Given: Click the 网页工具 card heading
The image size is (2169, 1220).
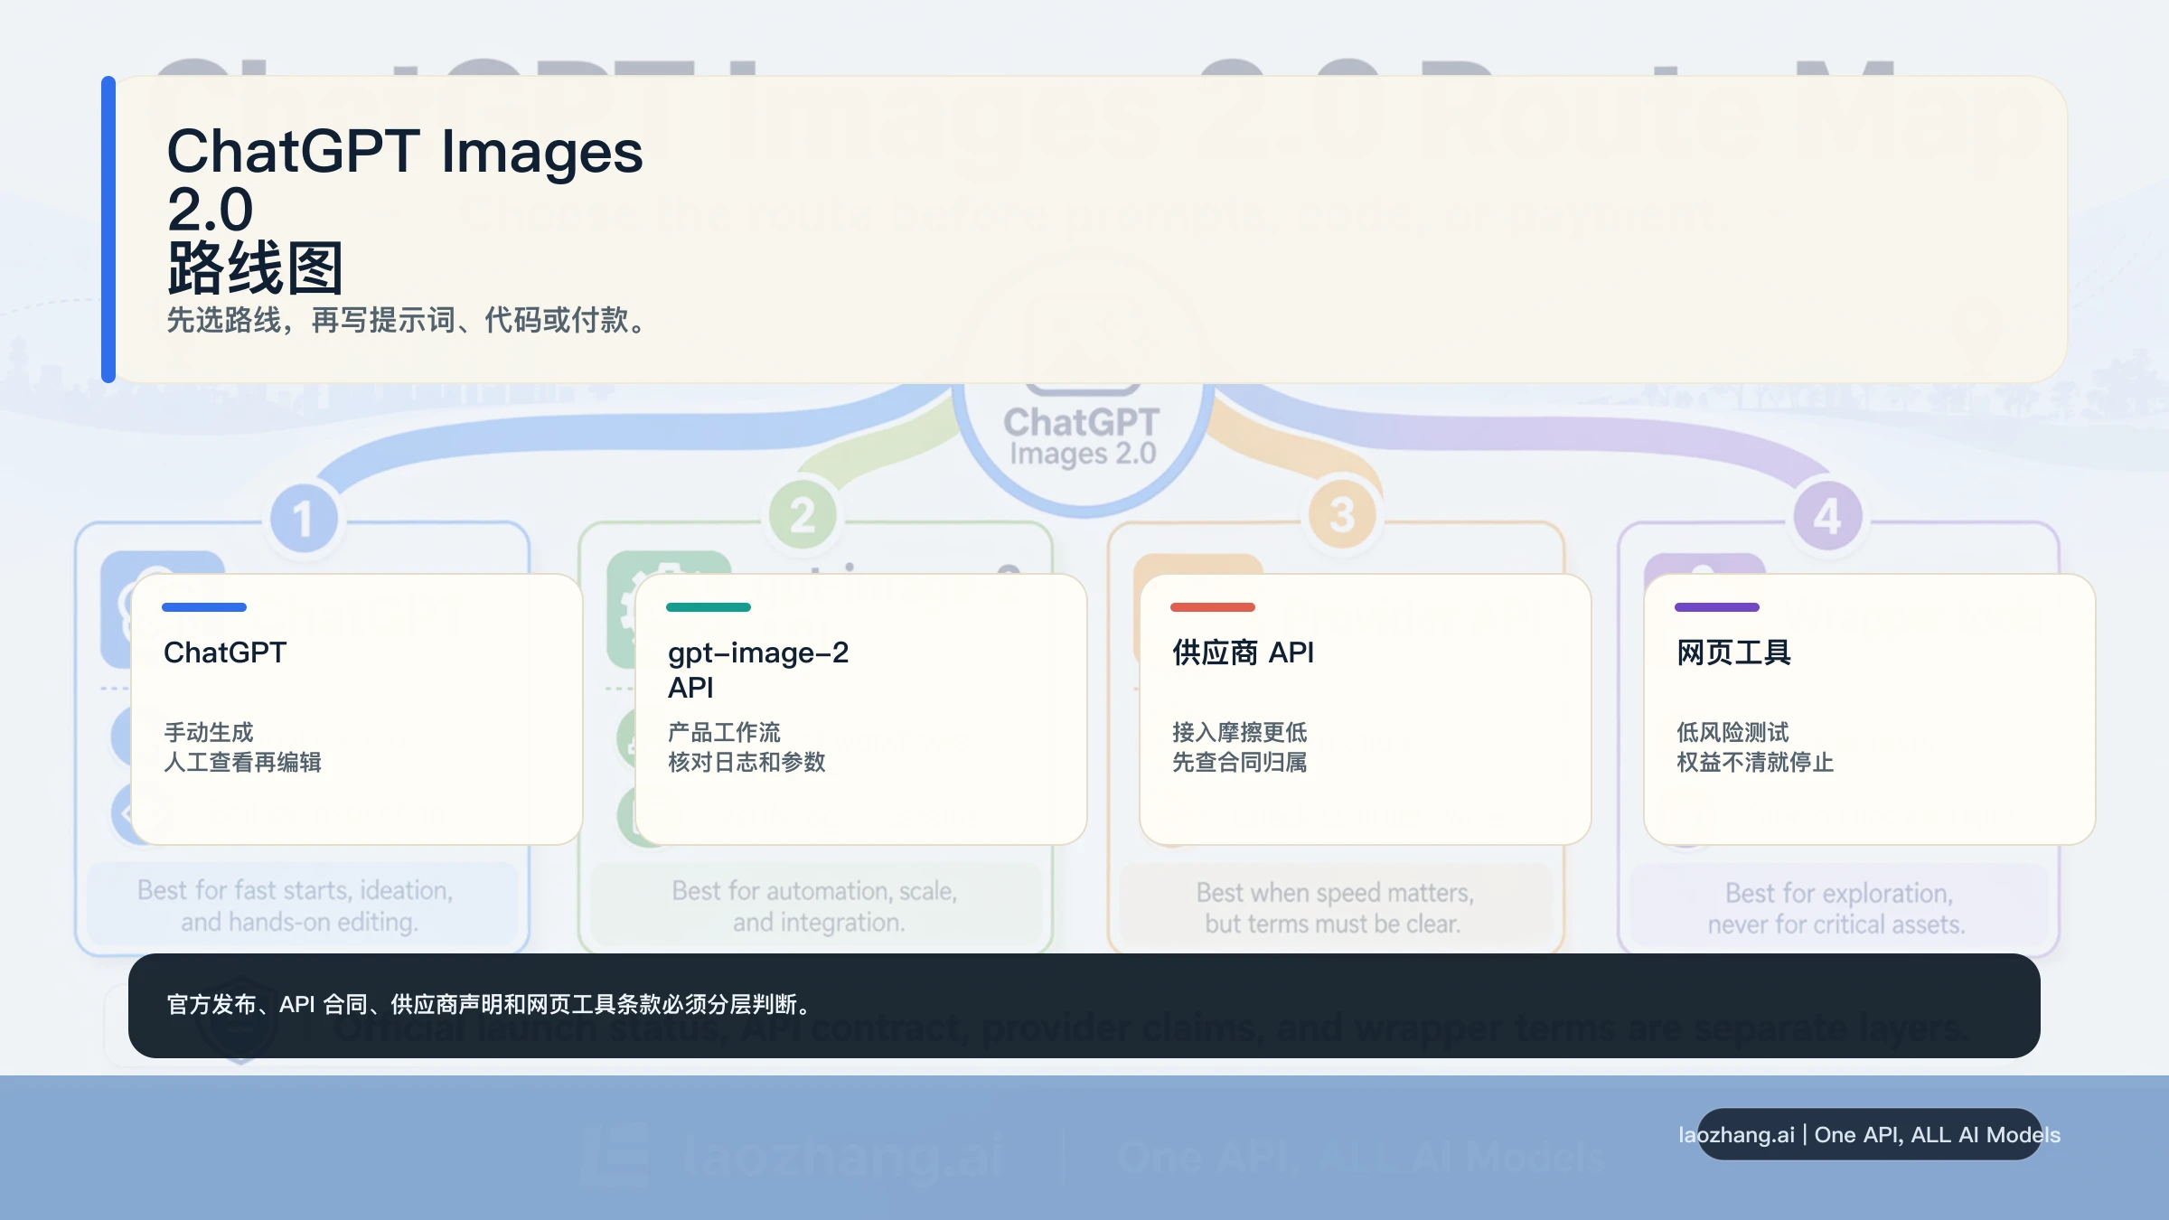Looking at the screenshot, I should tap(1733, 652).
